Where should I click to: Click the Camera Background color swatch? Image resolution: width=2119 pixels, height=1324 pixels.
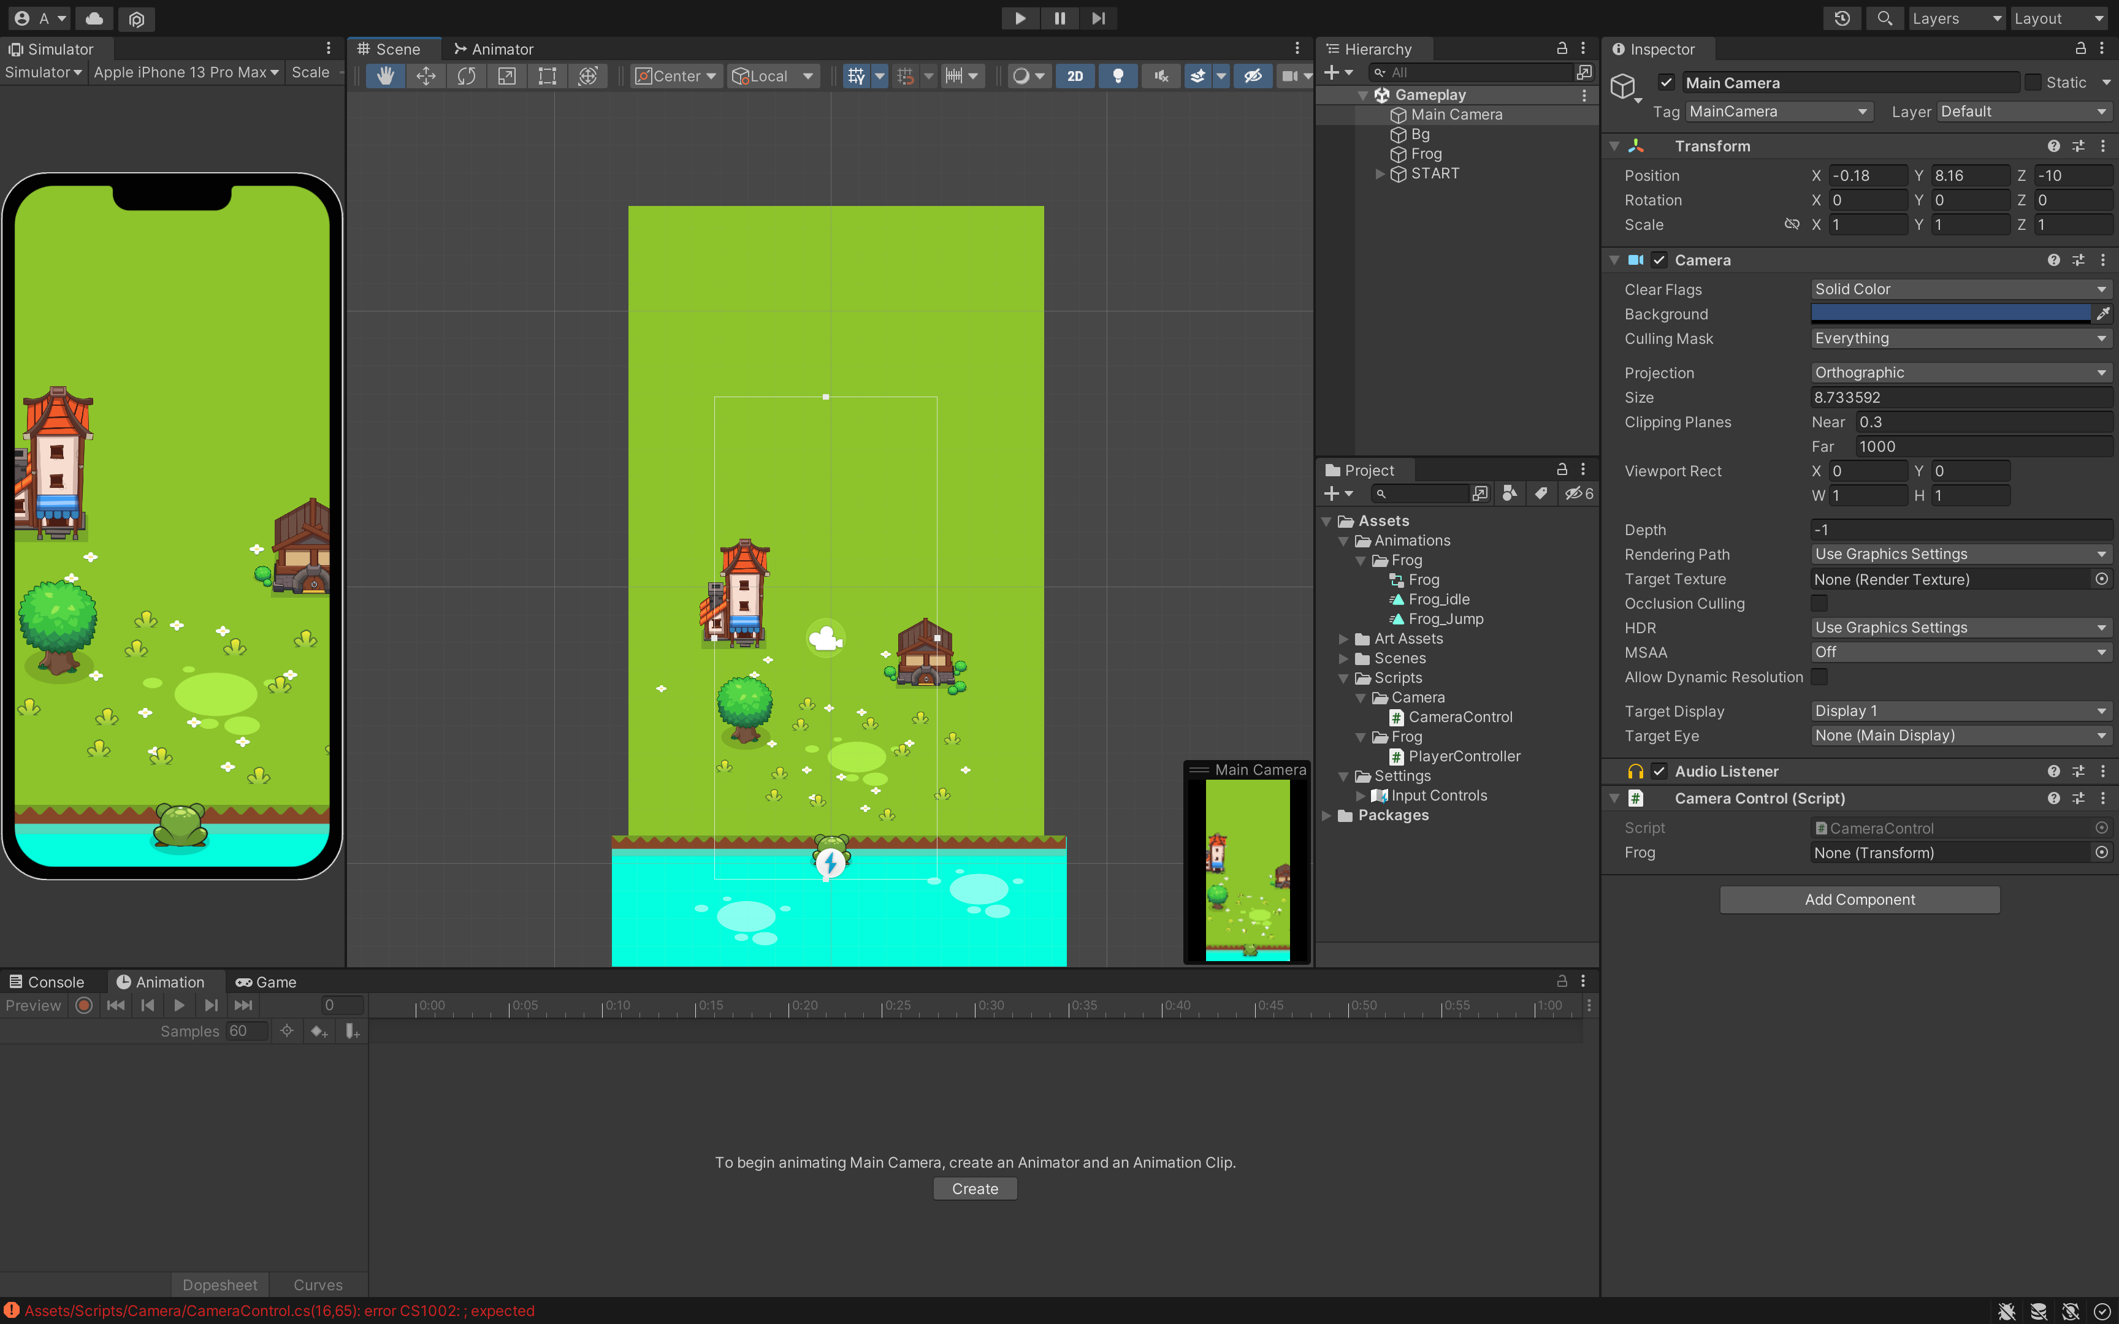point(1950,313)
